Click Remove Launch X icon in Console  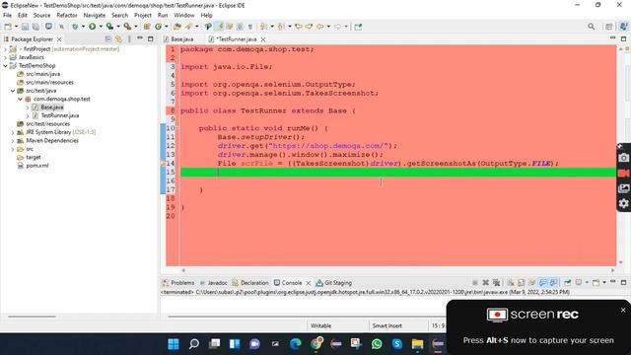(485, 283)
